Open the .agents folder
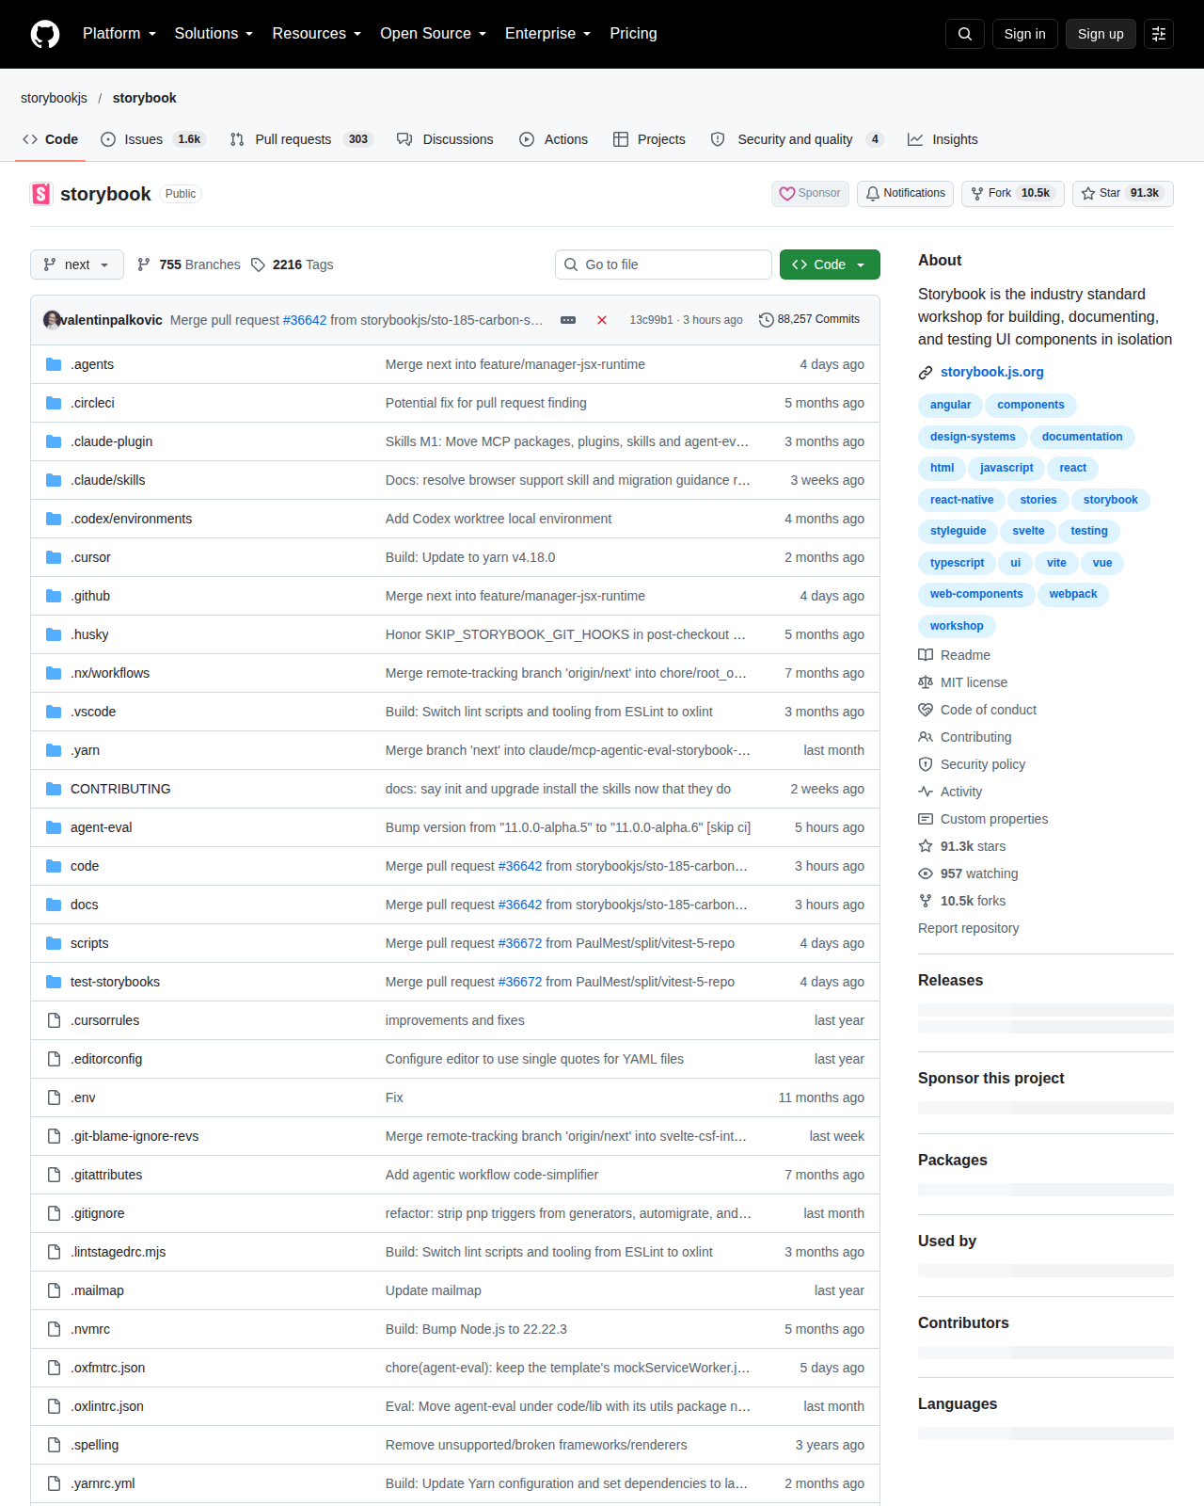This screenshot has width=1204, height=1506. tap(92, 364)
